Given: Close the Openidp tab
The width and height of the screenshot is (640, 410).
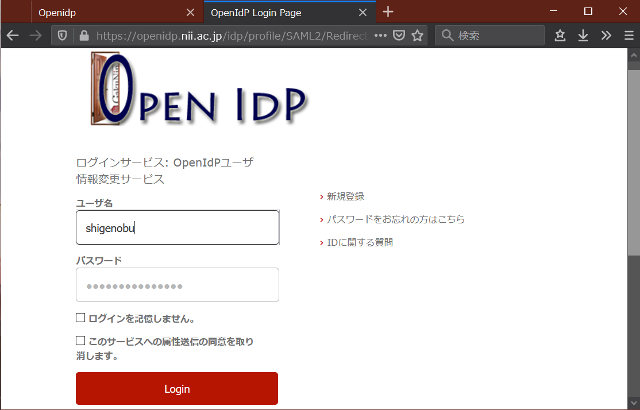Looking at the screenshot, I should coord(190,13).
